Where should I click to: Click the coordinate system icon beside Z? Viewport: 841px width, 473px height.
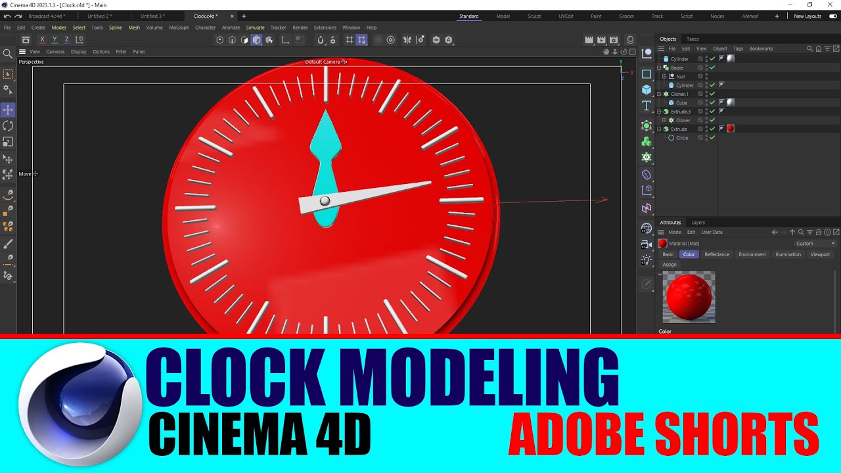[x=80, y=40]
